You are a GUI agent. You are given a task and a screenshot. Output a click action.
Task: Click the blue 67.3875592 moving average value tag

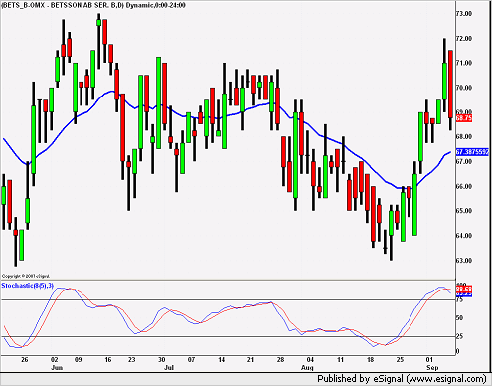coord(472,152)
